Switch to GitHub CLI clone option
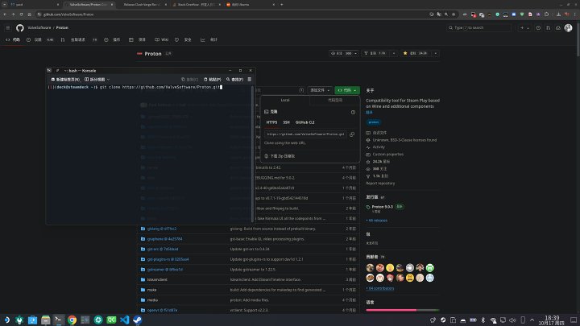This screenshot has height=326, width=580. pyautogui.click(x=306, y=122)
